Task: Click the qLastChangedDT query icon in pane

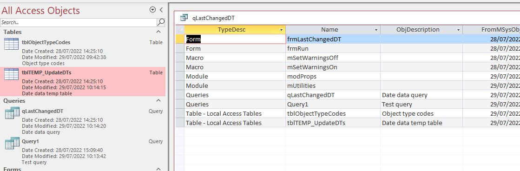Action: click(12, 113)
